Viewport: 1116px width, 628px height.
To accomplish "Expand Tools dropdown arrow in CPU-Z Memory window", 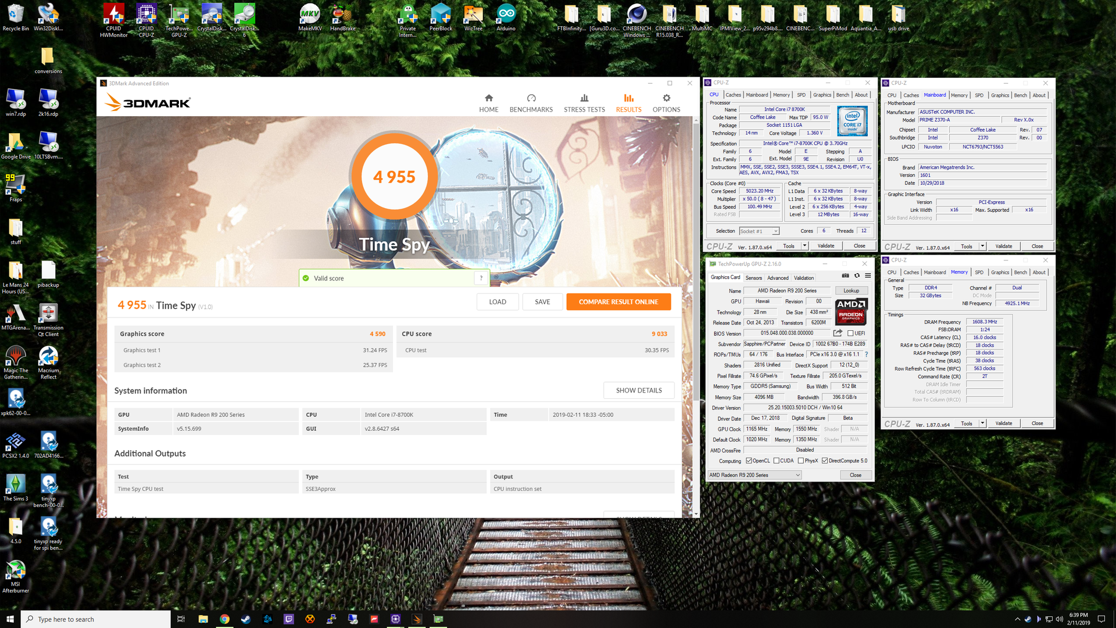I will (x=983, y=423).
